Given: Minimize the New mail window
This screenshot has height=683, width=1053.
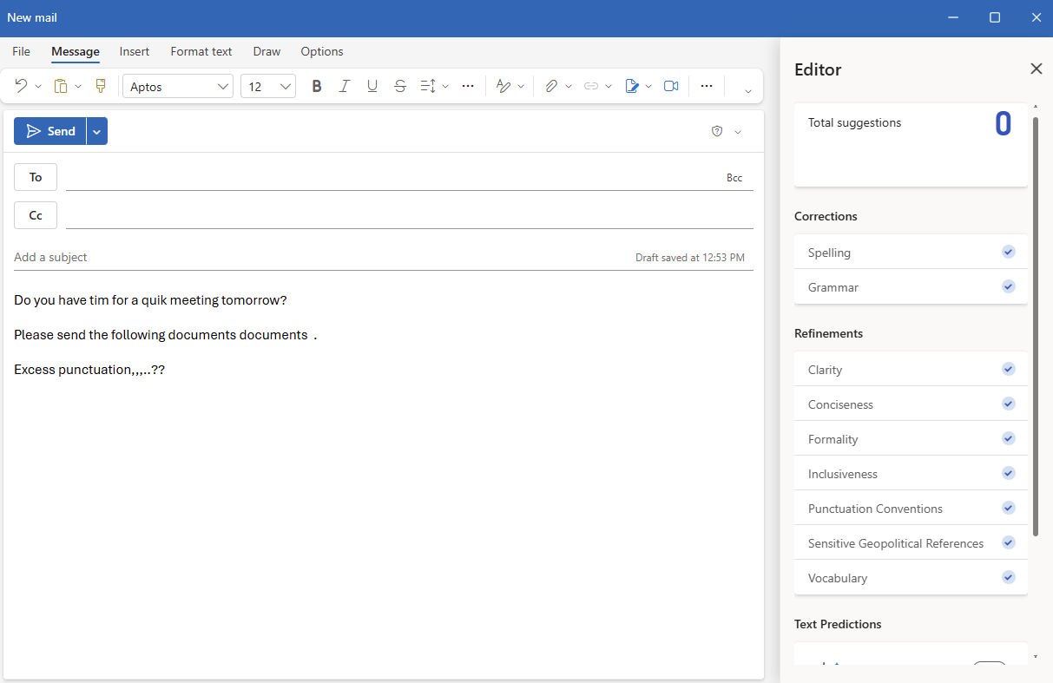Looking at the screenshot, I should point(953,17).
